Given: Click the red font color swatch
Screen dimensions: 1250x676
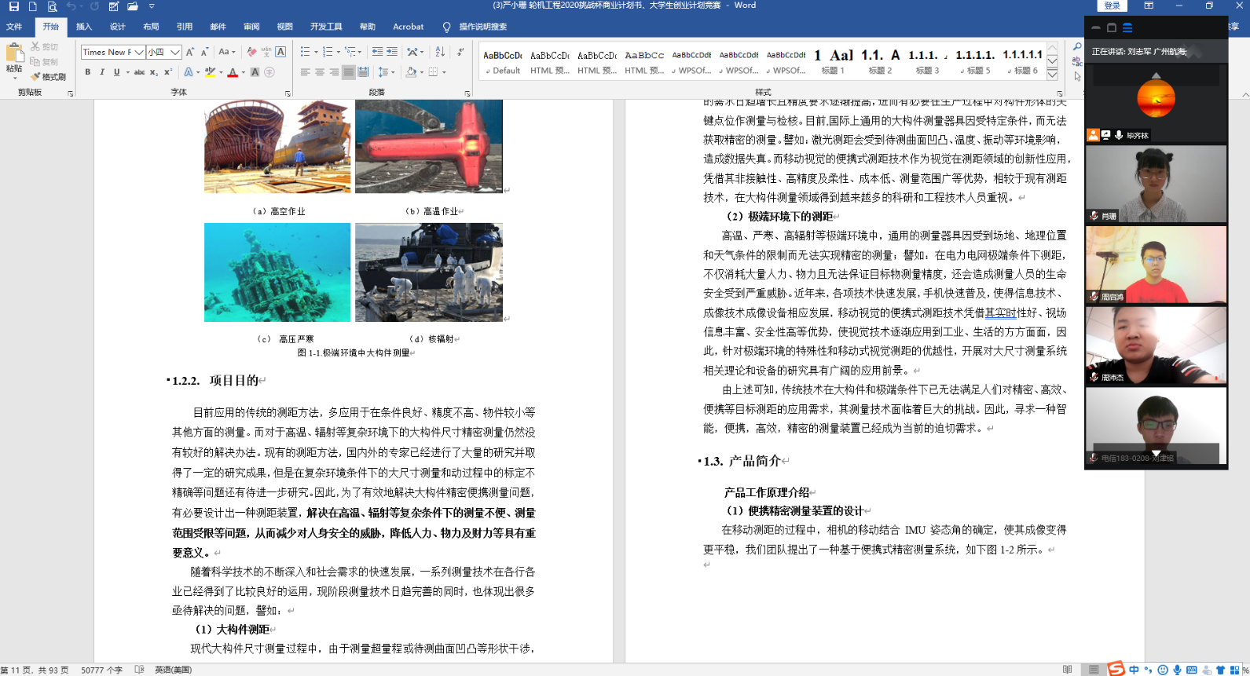Looking at the screenshot, I should coord(233,72).
